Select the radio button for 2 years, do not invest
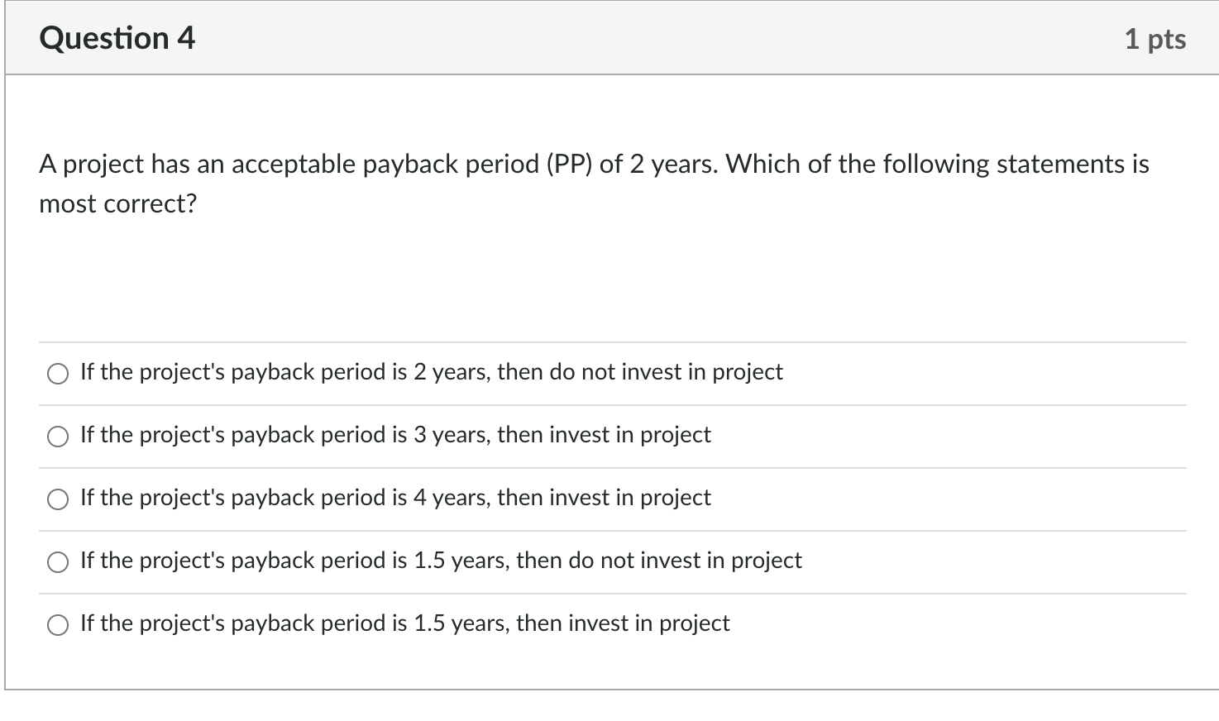The image size is (1219, 721). tap(58, 375)
